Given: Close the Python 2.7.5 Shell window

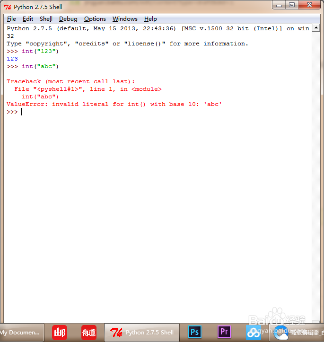Looking at the screenshot, I should (x=309, y=5).
